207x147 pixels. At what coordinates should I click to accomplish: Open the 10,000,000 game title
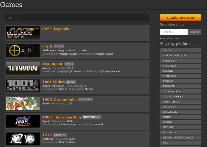(53, 64)
